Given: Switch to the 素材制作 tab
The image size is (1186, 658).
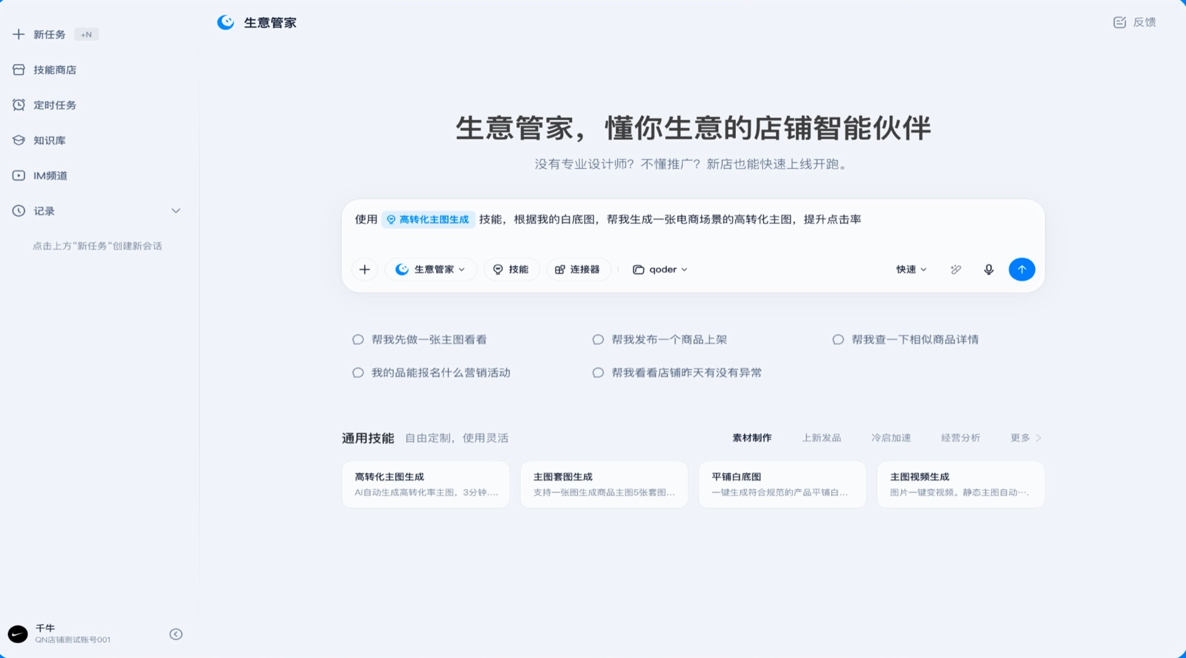Looking at the screenshot, I should coord(752,438).
